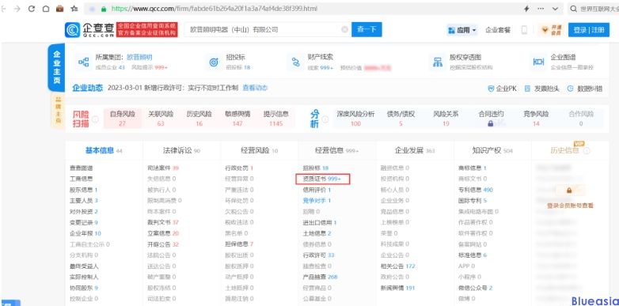Click the lightning bolt icon in address bar

point(526,9)
